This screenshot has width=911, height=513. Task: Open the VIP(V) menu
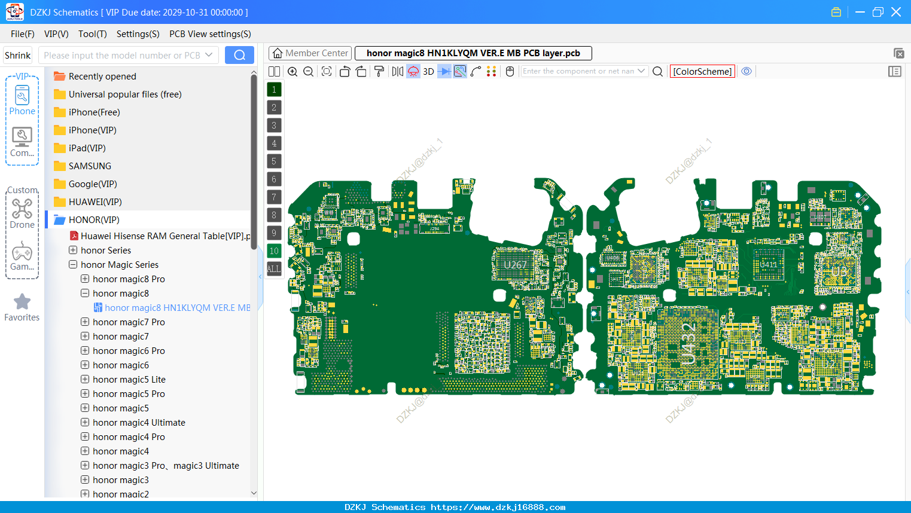56,34
